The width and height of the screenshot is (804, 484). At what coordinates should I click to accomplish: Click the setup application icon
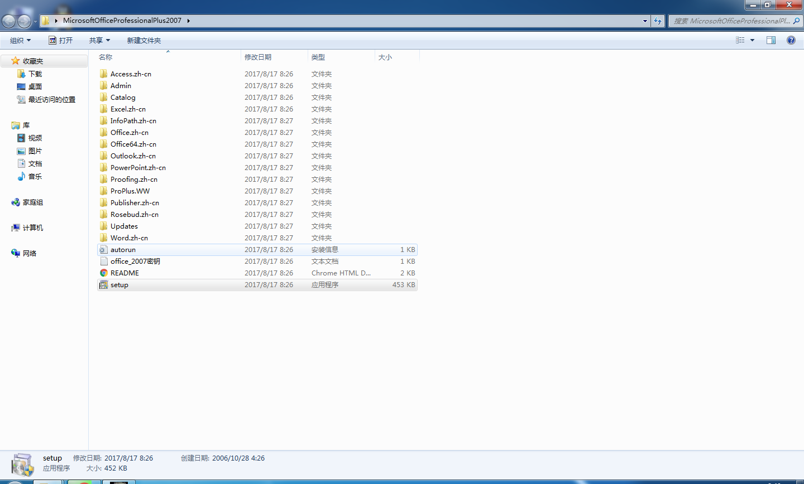(x=104, y=284)
